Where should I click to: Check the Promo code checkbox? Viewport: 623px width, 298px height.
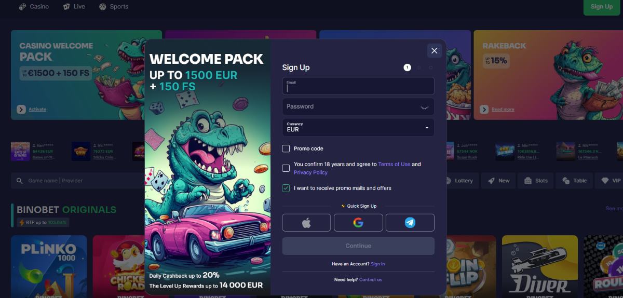click(x=286, y=148)
